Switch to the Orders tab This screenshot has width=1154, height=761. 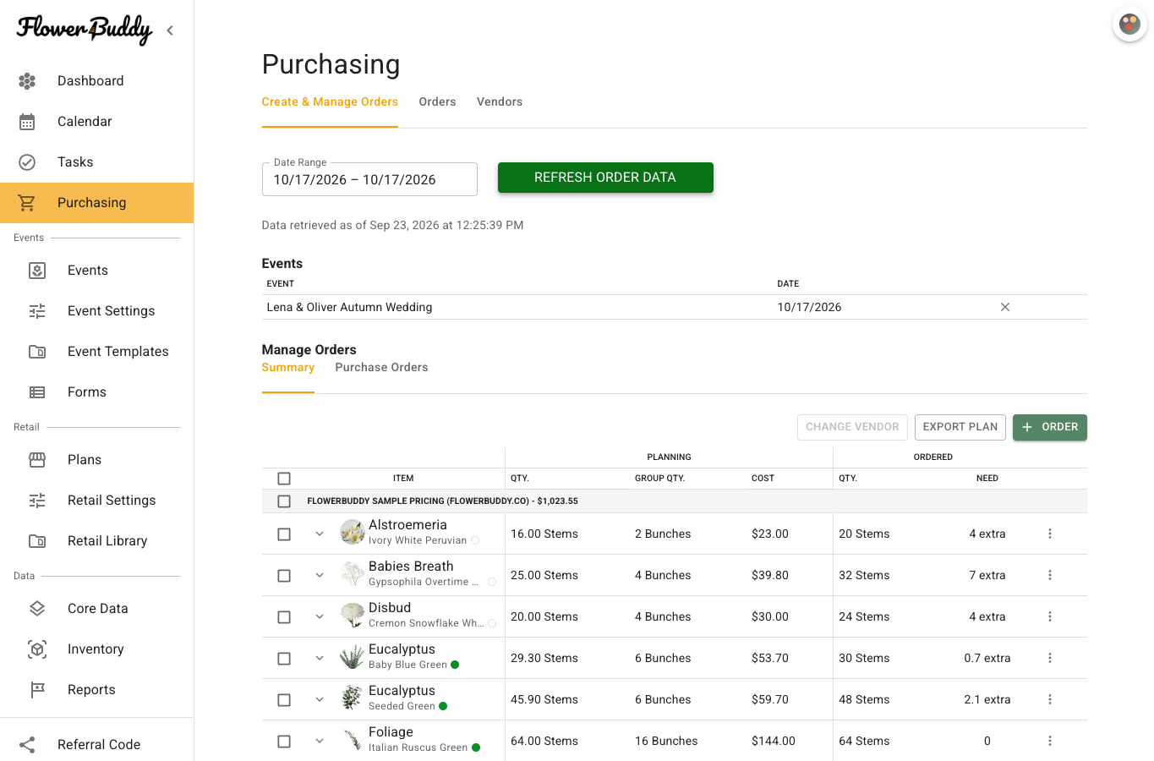pos(437,101)
